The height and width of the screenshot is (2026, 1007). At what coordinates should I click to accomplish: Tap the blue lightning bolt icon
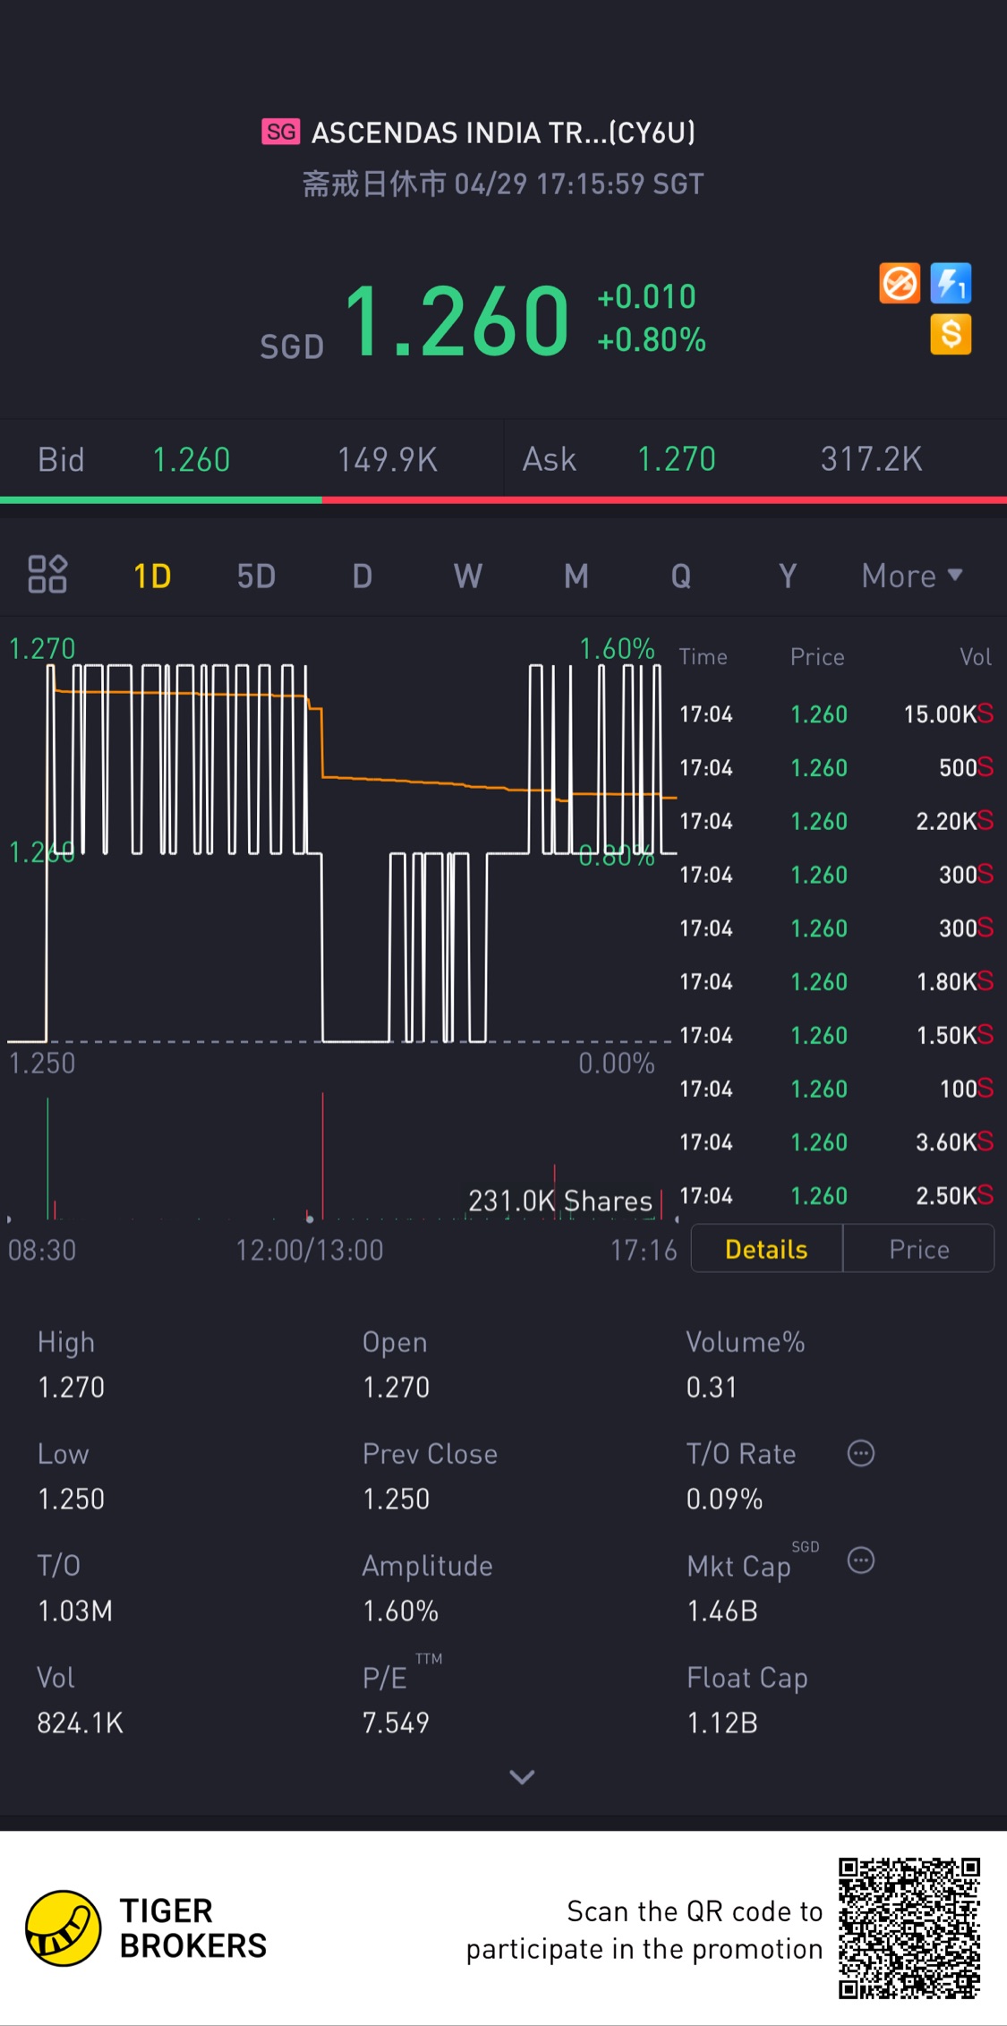(x=950, y=284)
